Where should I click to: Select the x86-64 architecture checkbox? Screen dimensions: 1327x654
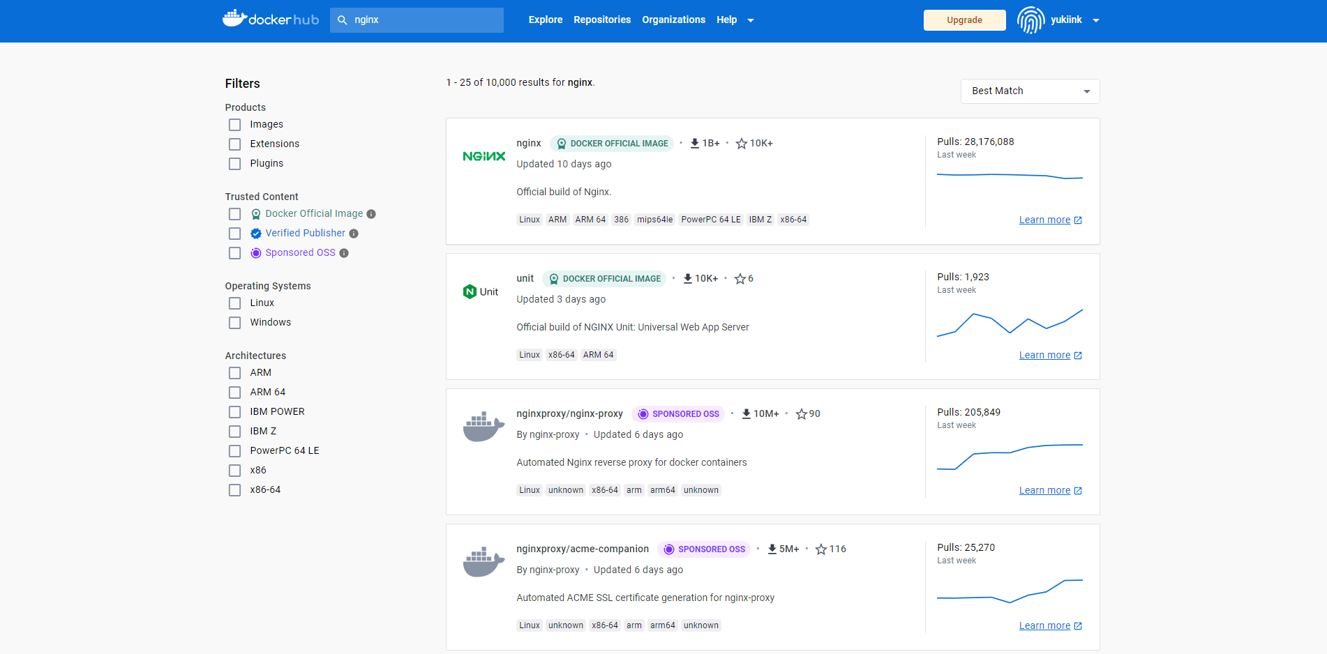tap(235, 490)
